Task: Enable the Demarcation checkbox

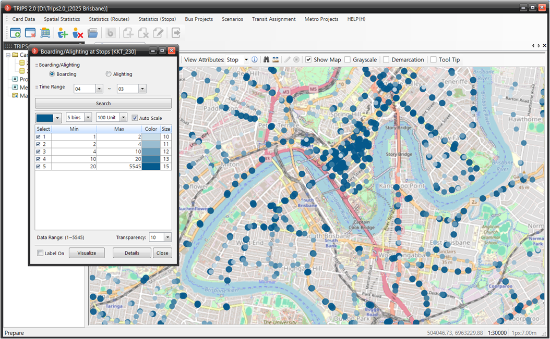Action: point(386,59)
